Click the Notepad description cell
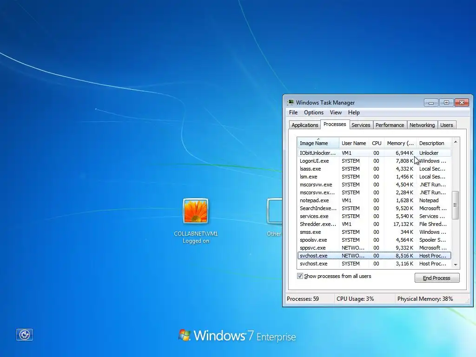The width and height of the screenshot is (476, 357). (429, 200)
